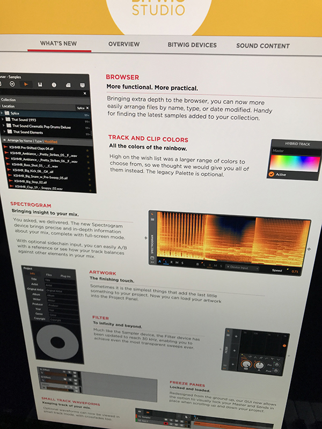Click the piano keys icon in the browser

40,85
